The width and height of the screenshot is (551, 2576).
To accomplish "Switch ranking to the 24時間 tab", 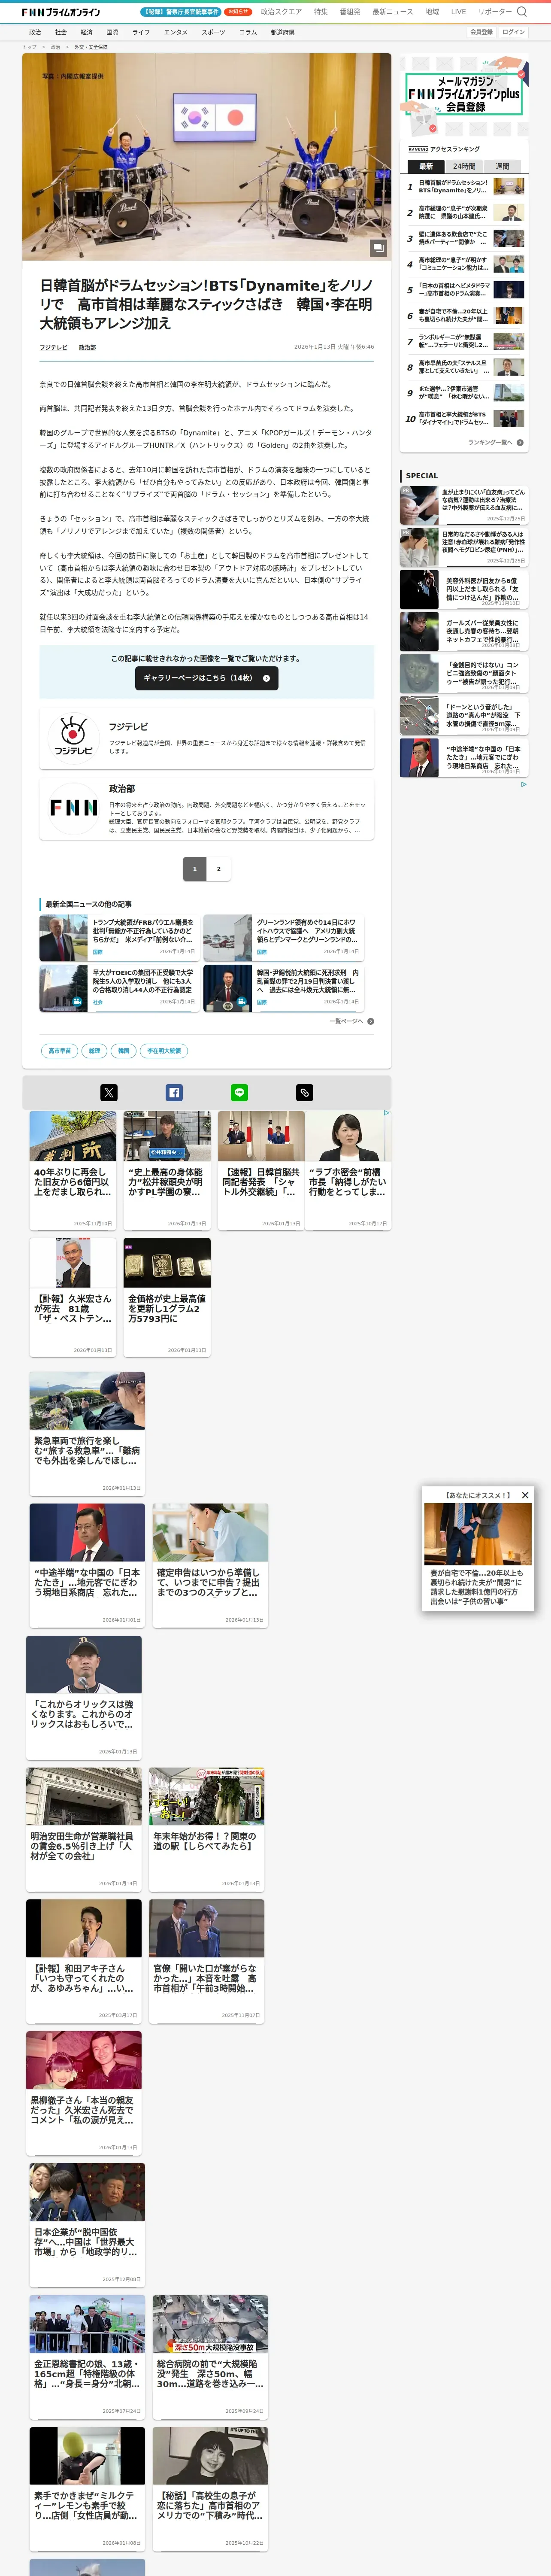I will [464, 166].
